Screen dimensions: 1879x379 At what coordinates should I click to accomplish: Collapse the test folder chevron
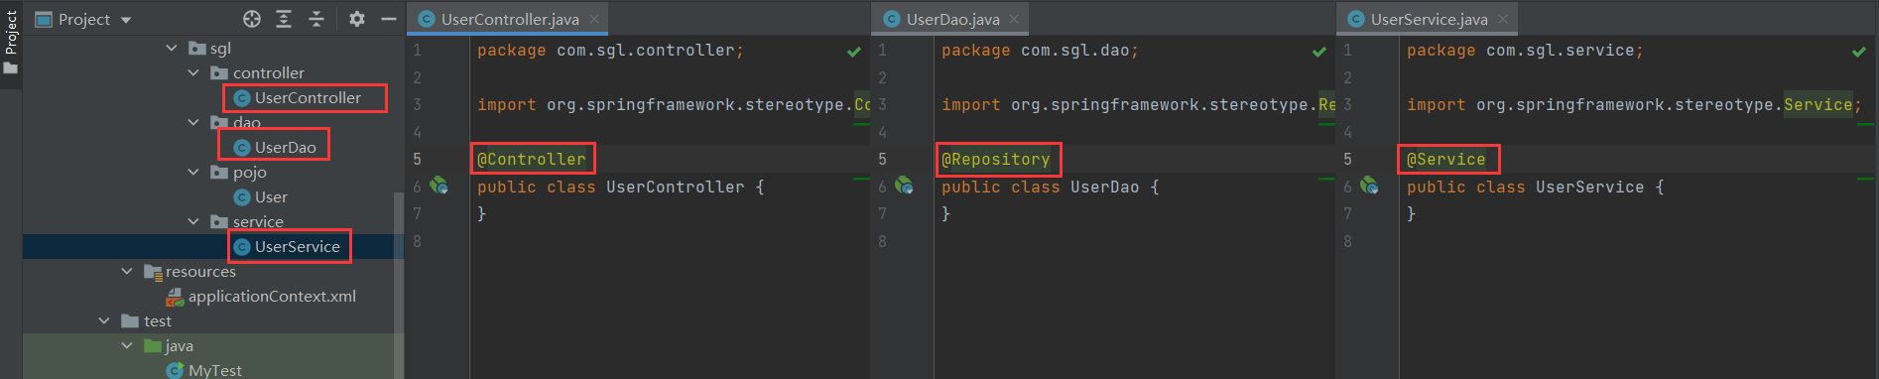pos(104,320)
